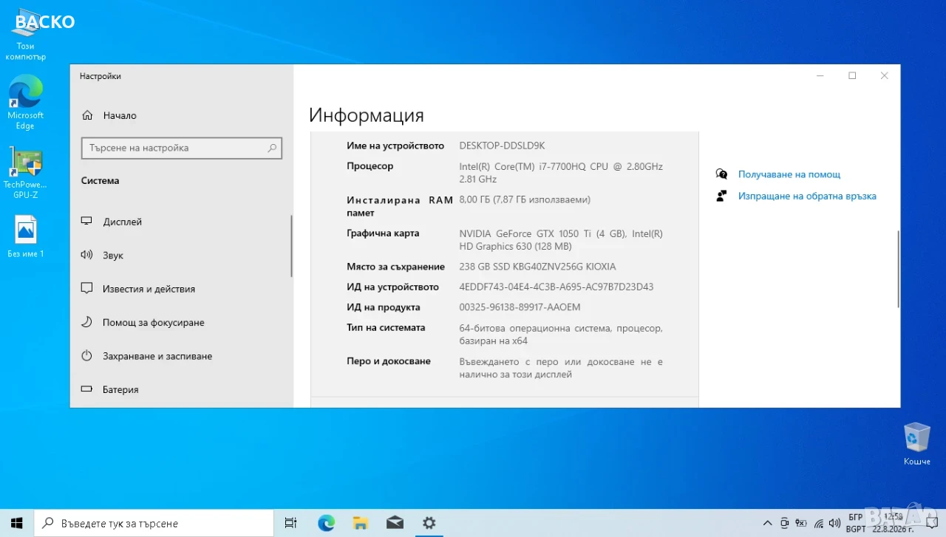The width and height of the screenshot is (946, 537).
Task: Click the 'Получаване на помощ' link
Action: click(x=789, y=174)
